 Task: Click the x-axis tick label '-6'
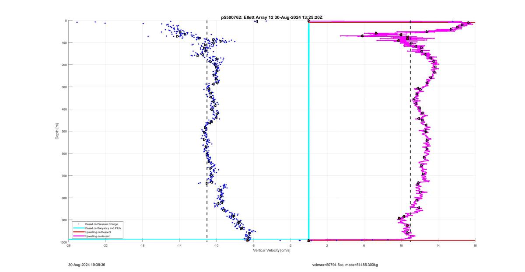pyautogui.click(x=253, y=245)
